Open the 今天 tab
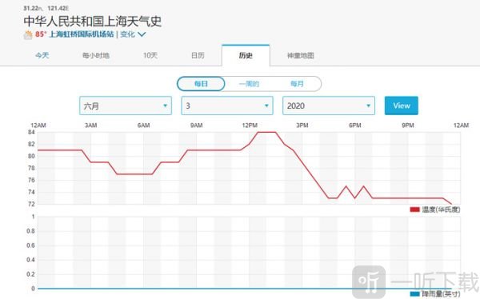The width and height of the screenshot is (480, 299). (x=42, y=55)
